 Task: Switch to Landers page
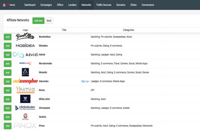pyautogui.click(x=72, y=5)
